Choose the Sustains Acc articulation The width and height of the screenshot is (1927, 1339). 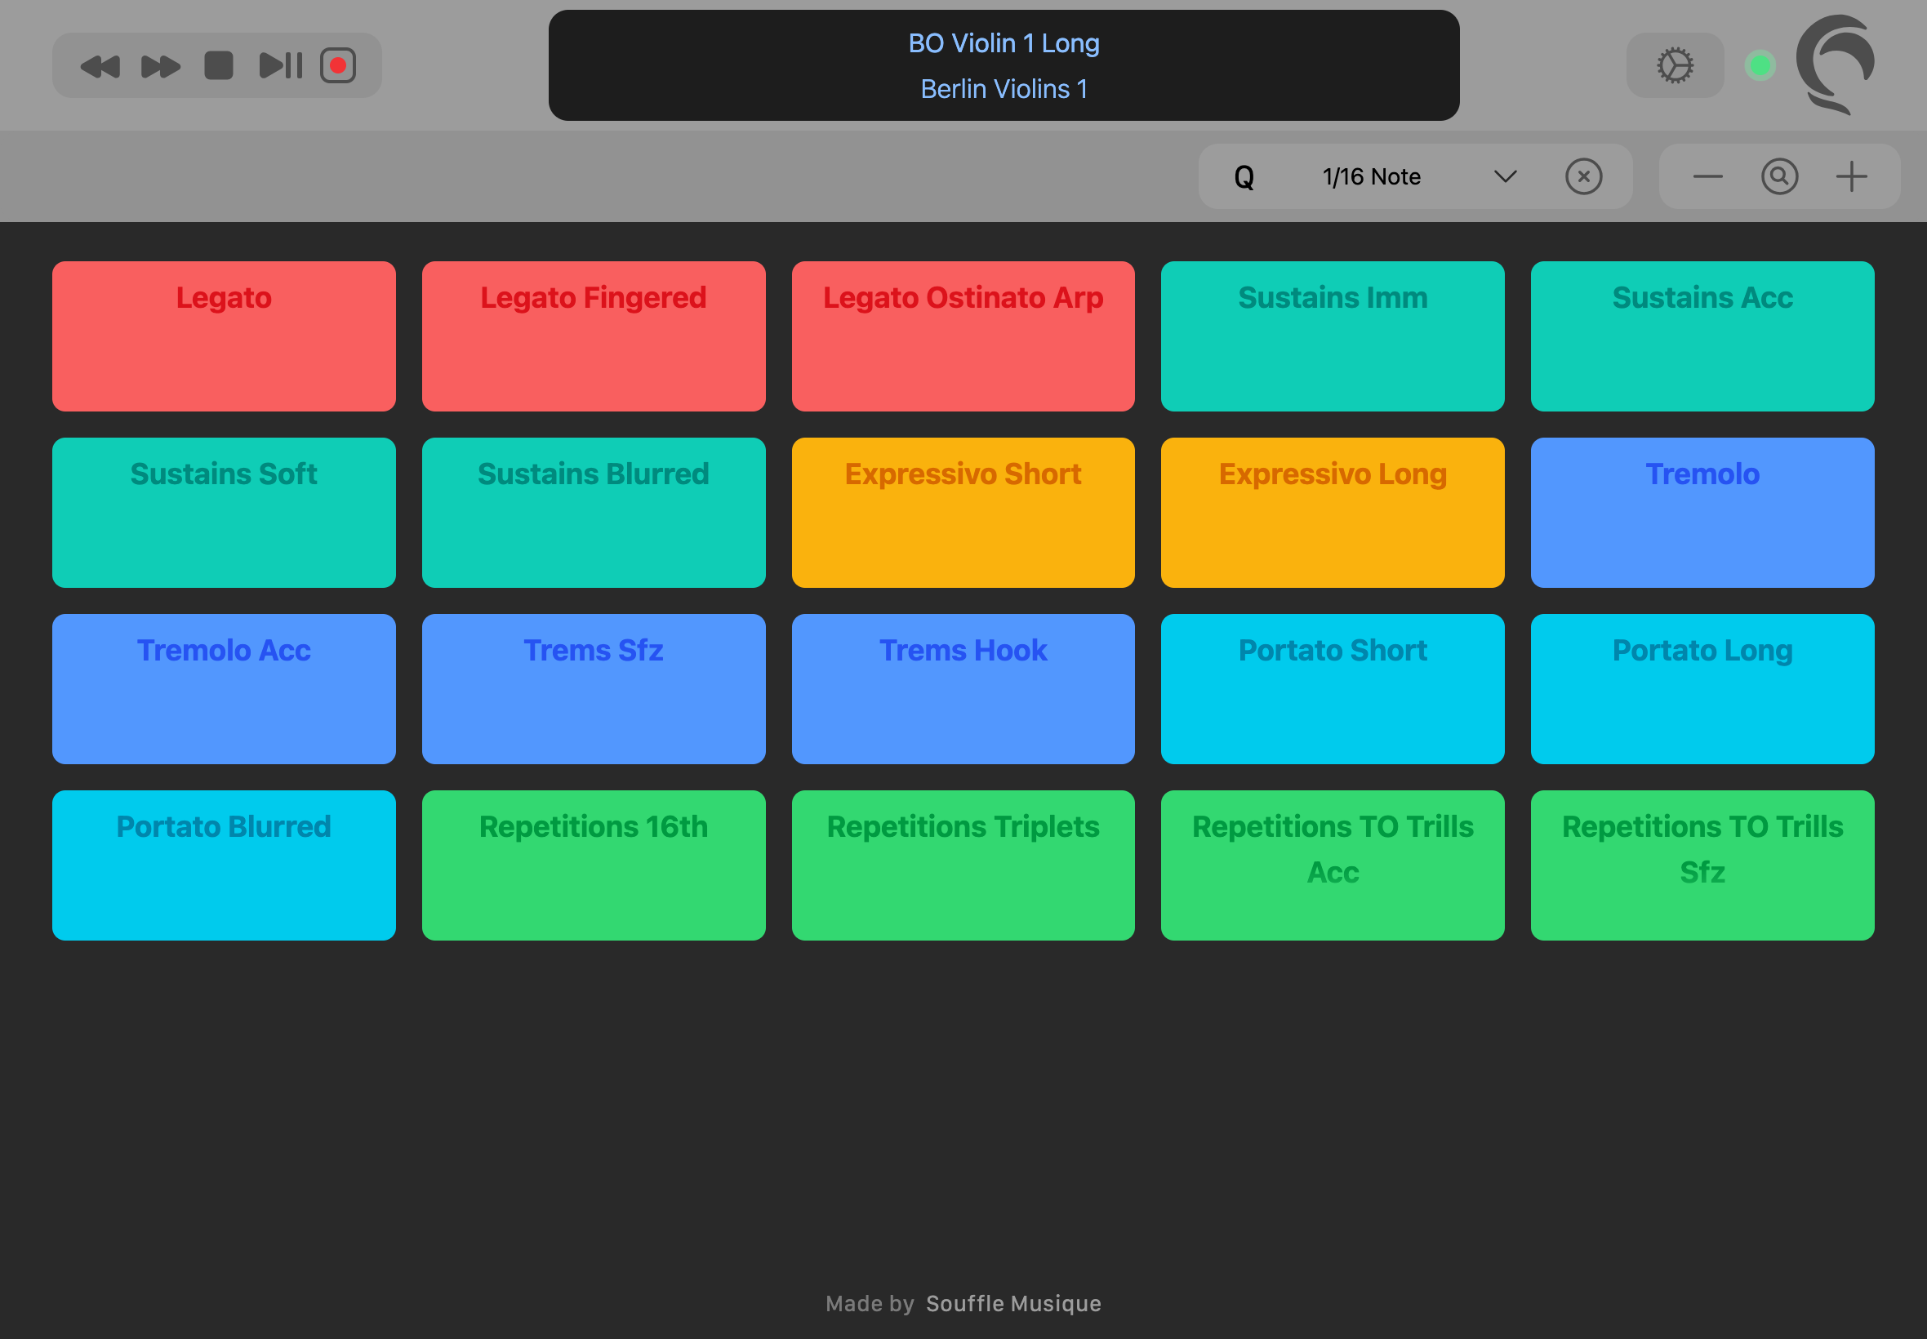[1702, 336]
